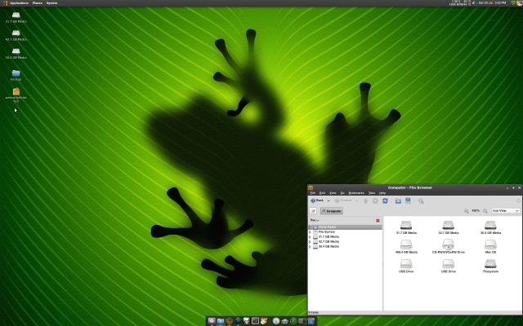The width and height of the screenshot is (523, 326).
Task: Open the Go menu in File Browser
Action: (x=342, y=193)
